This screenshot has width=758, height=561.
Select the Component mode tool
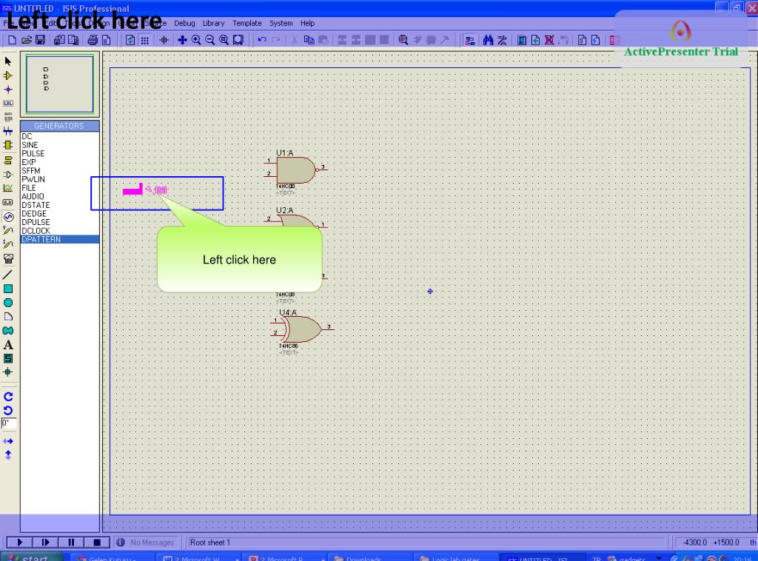(8, 75)
